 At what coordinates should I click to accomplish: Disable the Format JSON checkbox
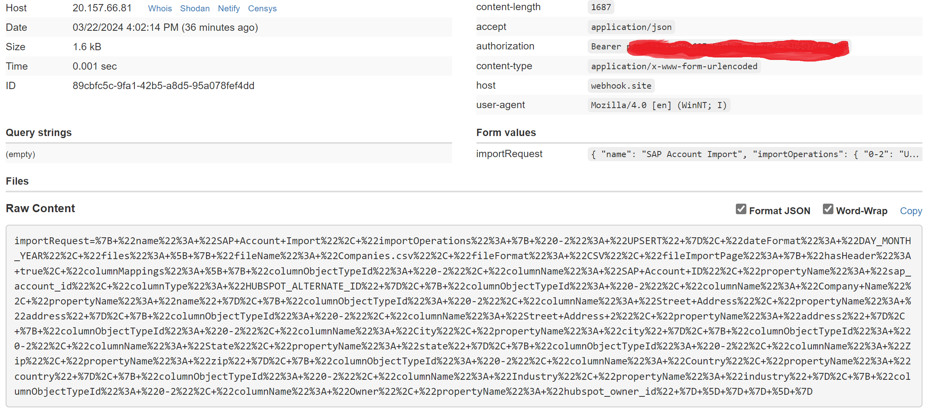coord(741,209)
